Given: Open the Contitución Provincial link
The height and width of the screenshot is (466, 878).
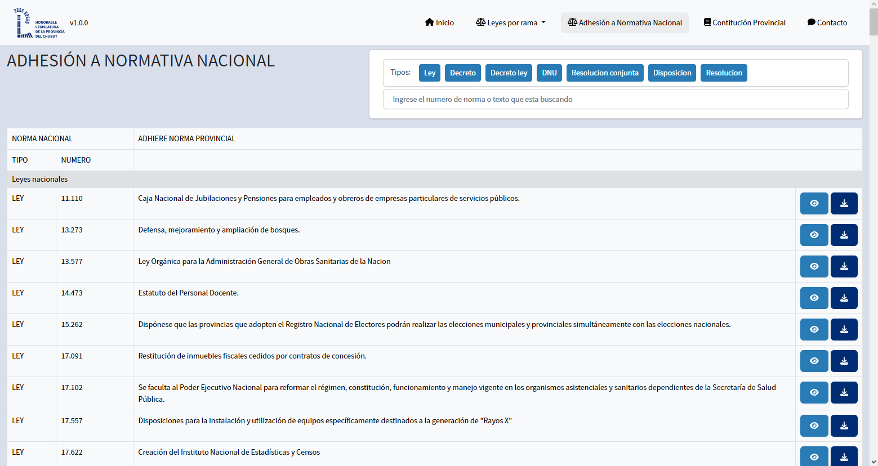Looking at the screenshot, I should pyautogui.click(x=745, y=23).
